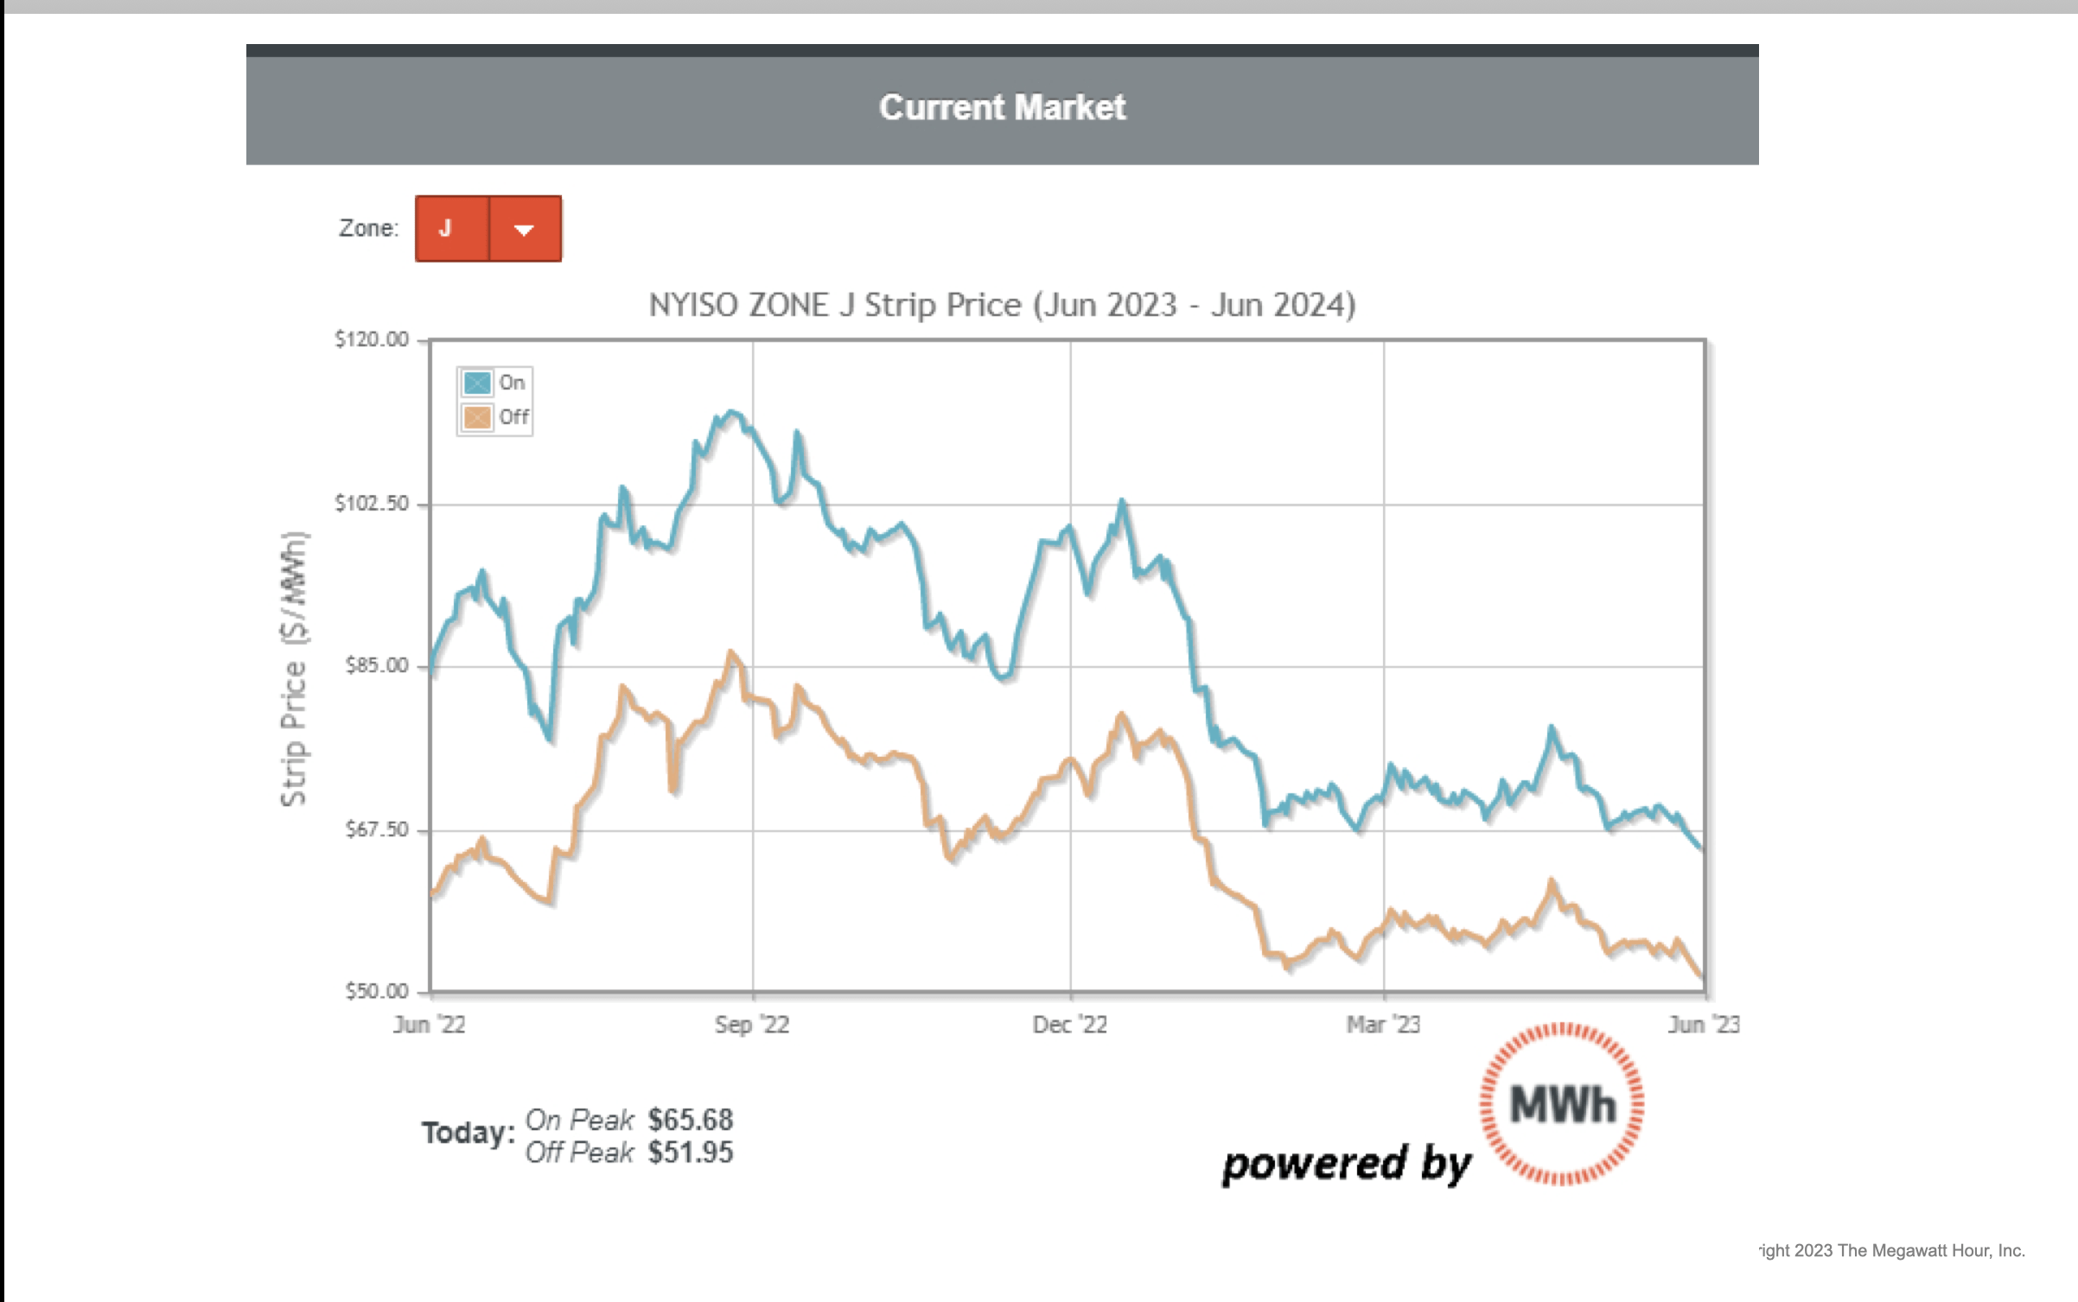2078x1302 pixels.
Task: Click the Mar '23 x-axis label
Action: 1383,1025
